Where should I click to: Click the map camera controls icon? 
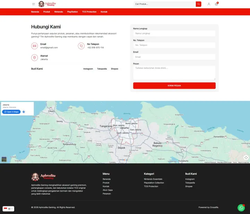(246, 157)
